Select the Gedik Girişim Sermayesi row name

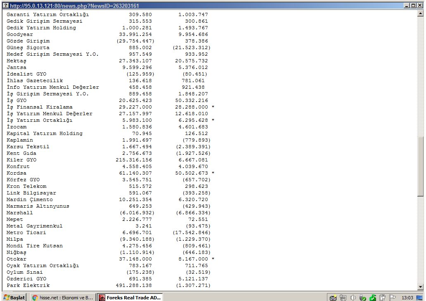coord(44,21)
